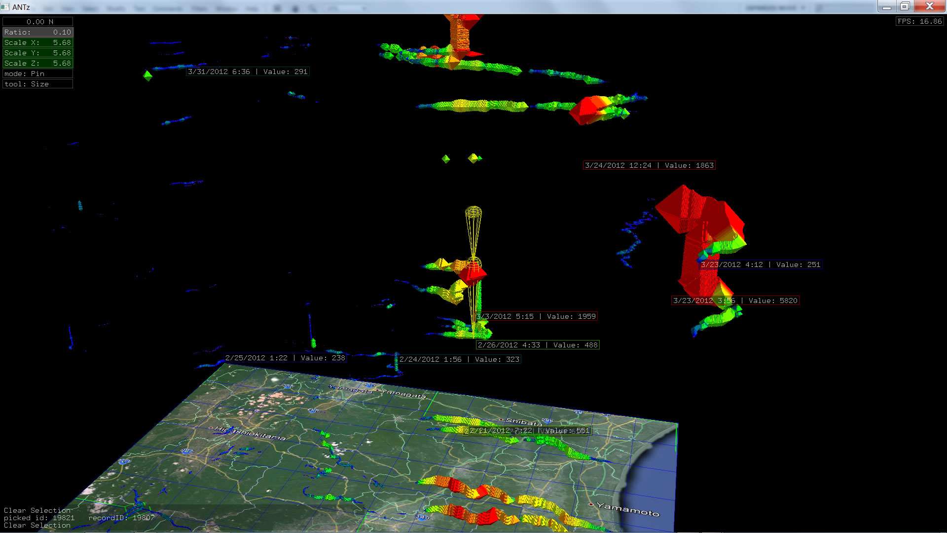Image resolution: width=947 pixels, height=533 pixels.
Task: Toggle the mode: Pin indicator
Action: [38, 74]
